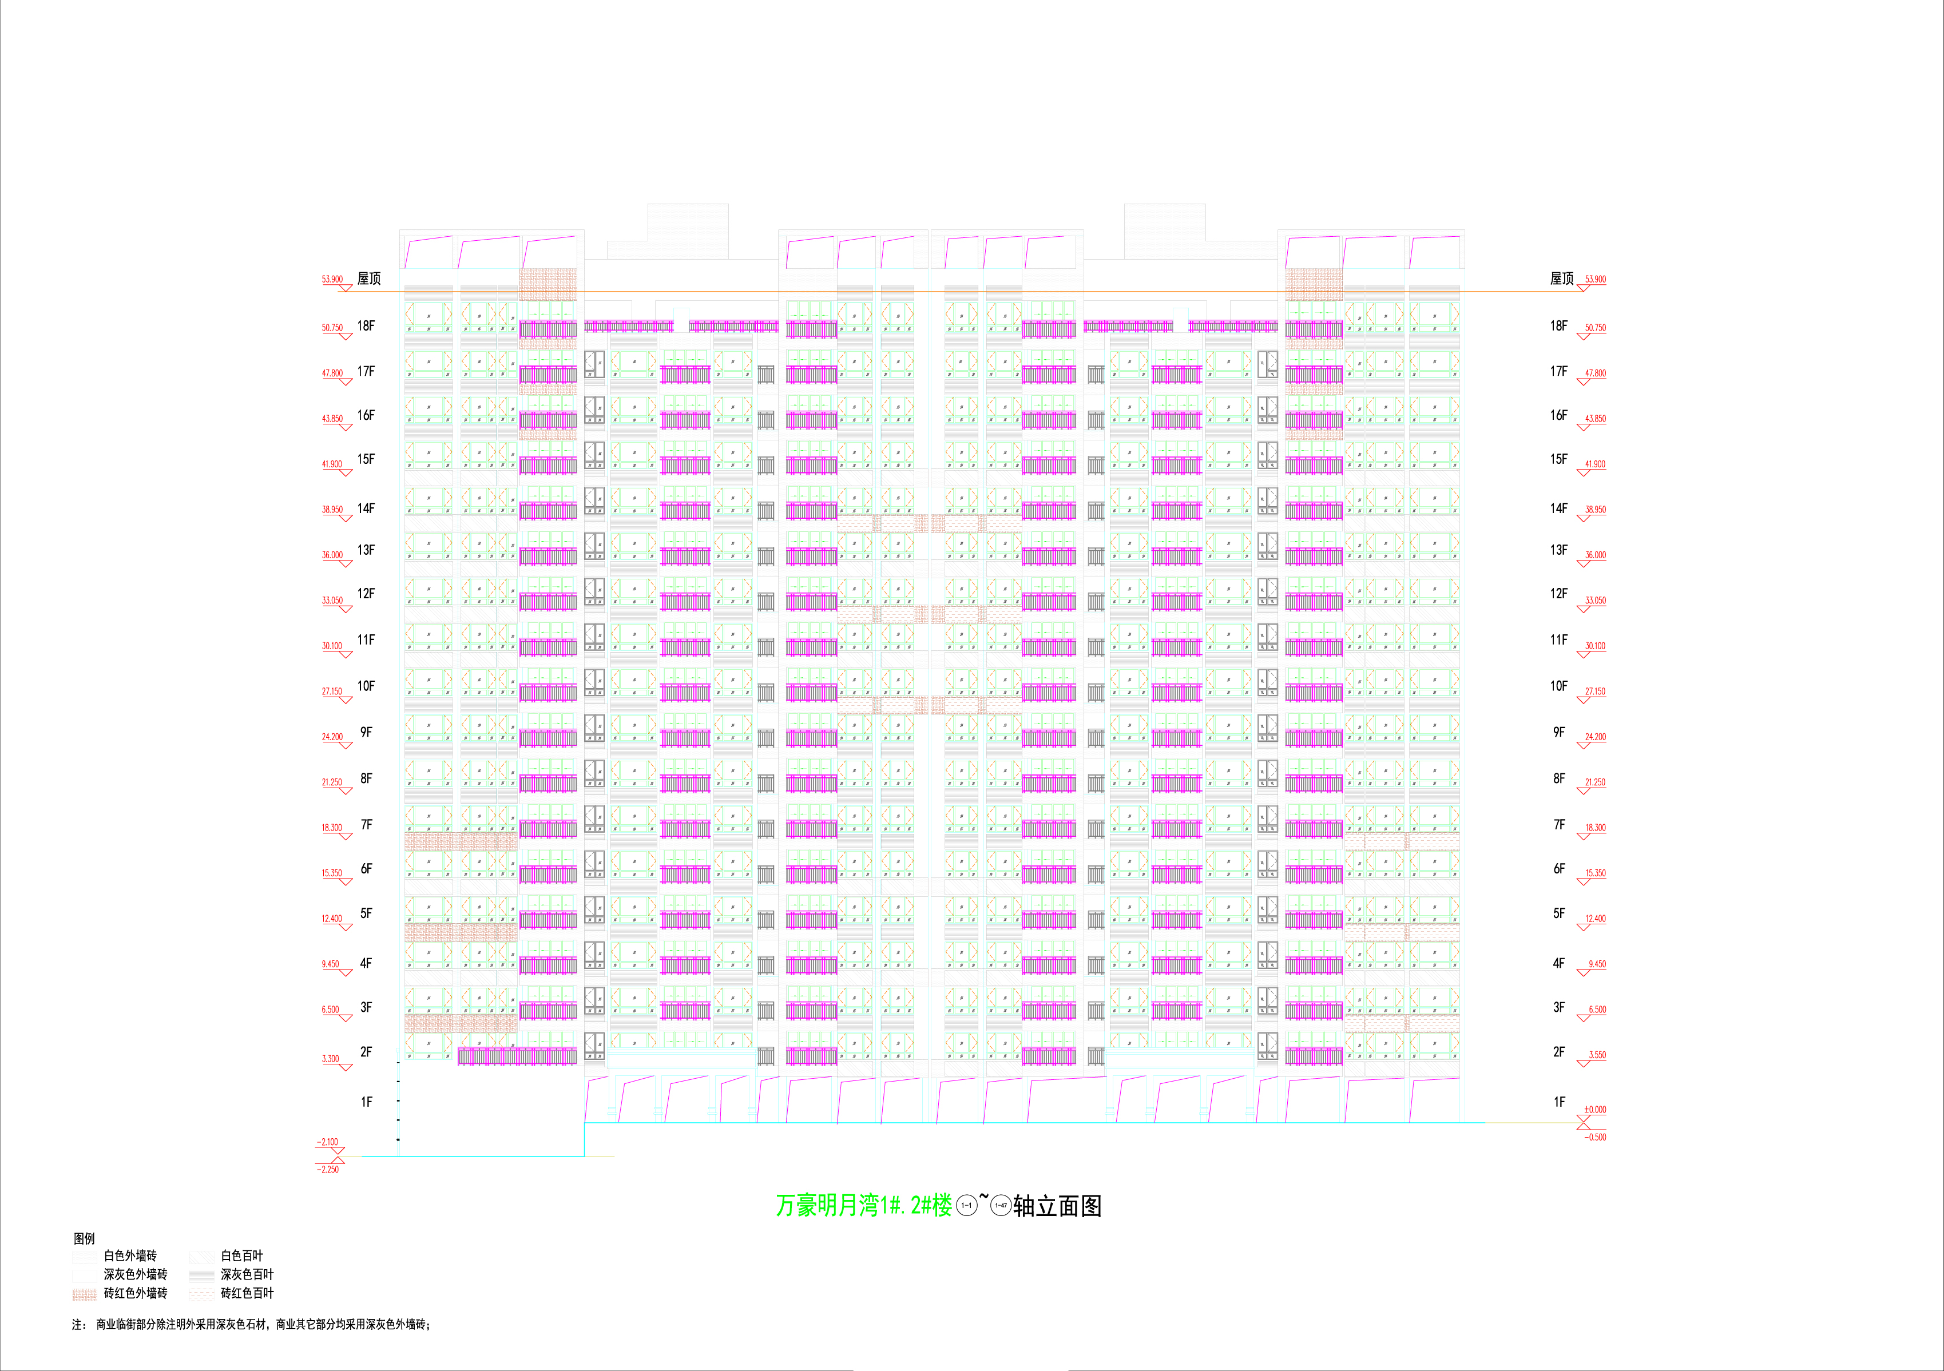Click the 1-1 axis bubble in title

click(966, 1206)
